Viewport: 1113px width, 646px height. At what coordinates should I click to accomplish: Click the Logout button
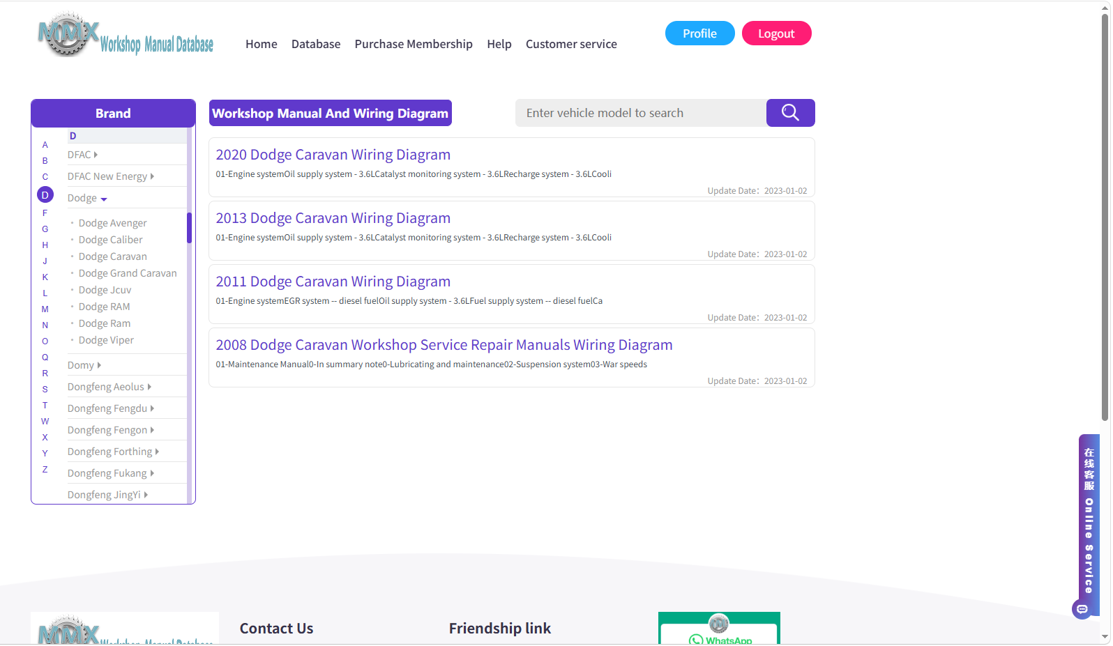[777, 33]
